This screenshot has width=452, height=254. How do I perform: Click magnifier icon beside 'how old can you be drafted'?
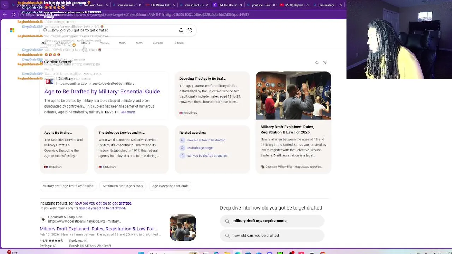[227, 235]
